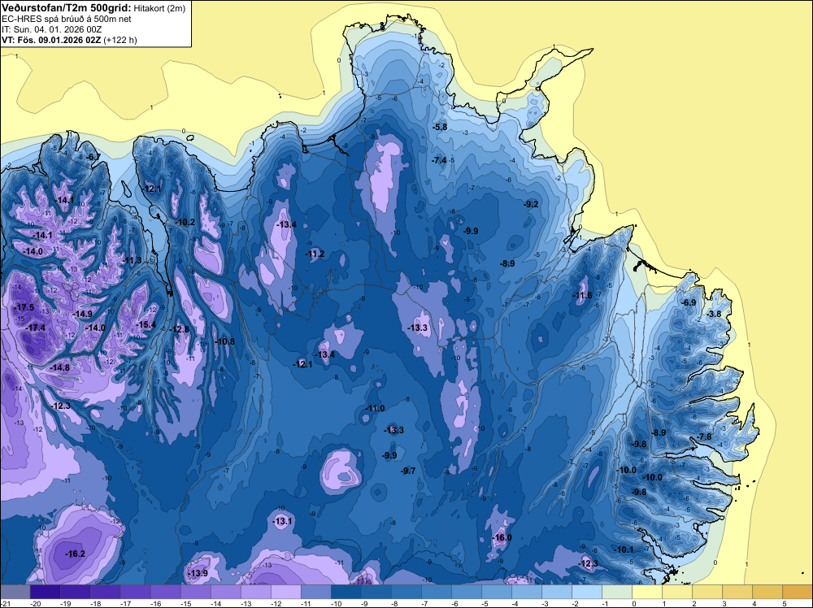
Task: Click the '-15' label on the legend scale
Action: tap(185, 603)
